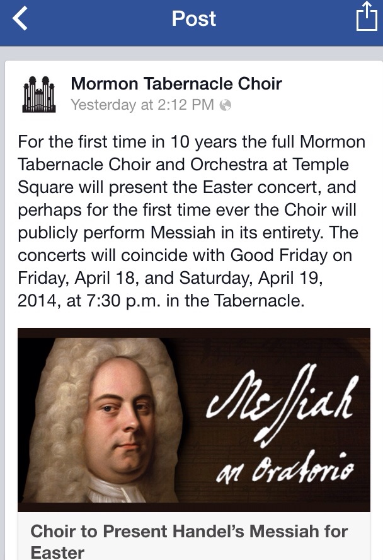Open 'Choir to Present Handel's Messiah' headline
The image size is (383, 560).
(189, 540)
